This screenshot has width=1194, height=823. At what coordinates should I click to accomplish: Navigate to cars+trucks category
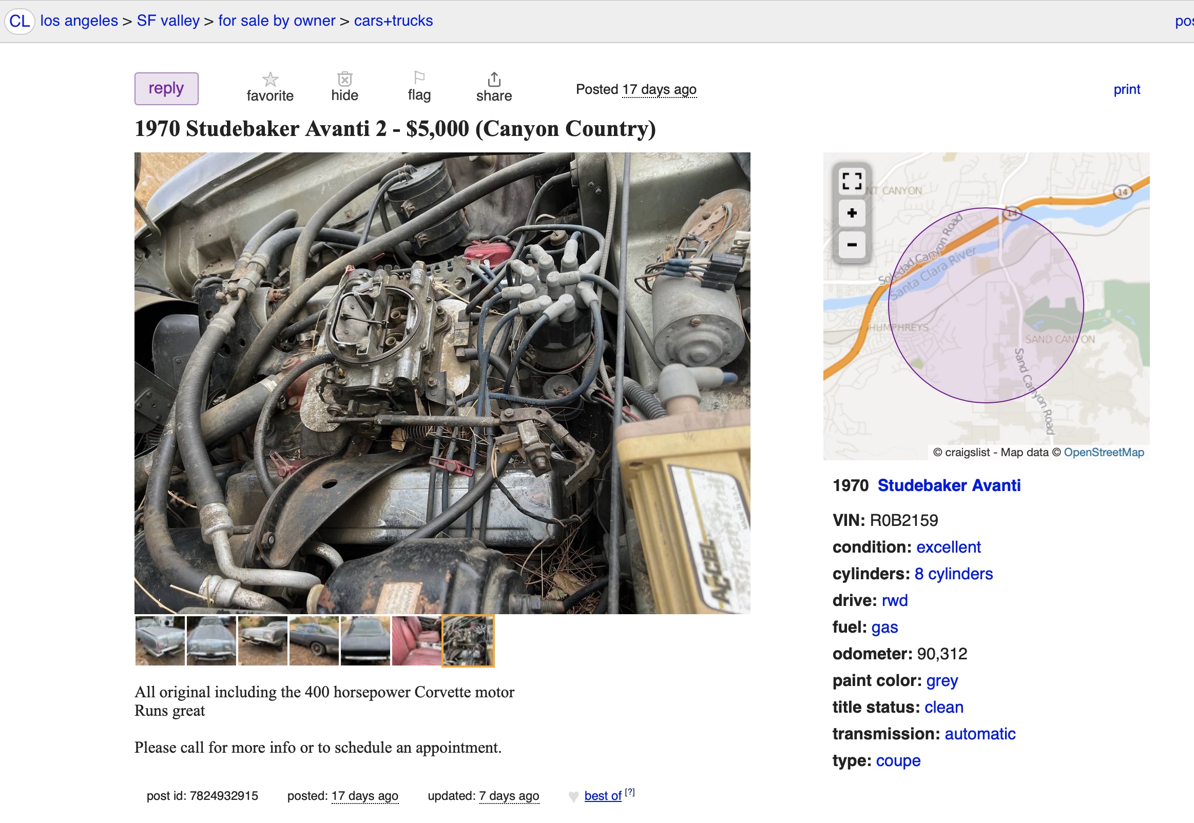pyautogui.click(x=393, y=21)
